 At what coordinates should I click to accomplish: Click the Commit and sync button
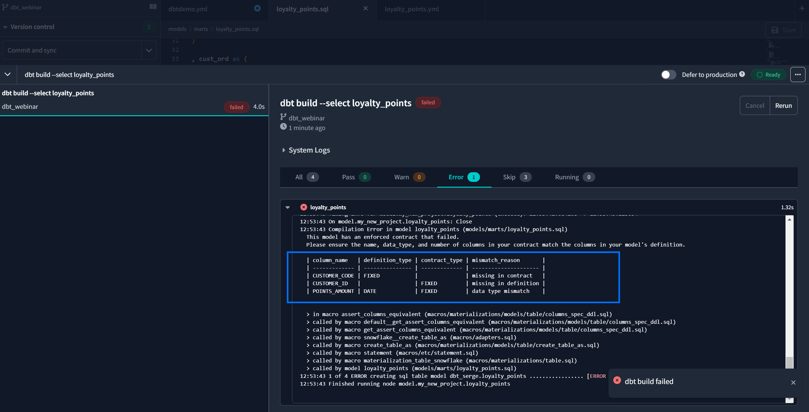click(71, 50)
